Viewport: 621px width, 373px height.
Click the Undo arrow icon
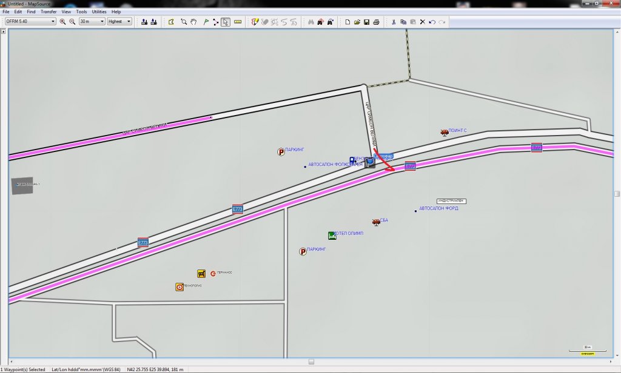coord(432,22)
